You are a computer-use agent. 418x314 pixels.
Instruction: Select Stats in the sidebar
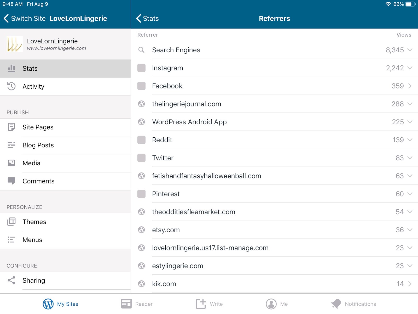coord(65,69)
